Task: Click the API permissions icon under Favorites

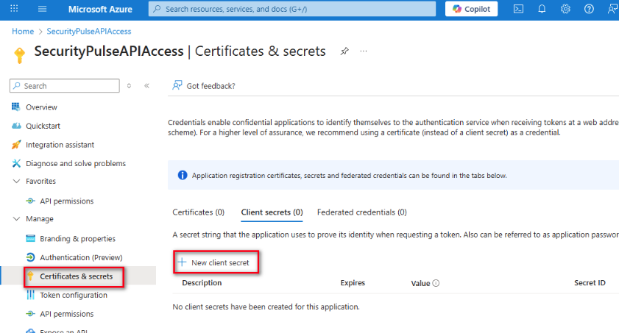Action: click(30, 201)
